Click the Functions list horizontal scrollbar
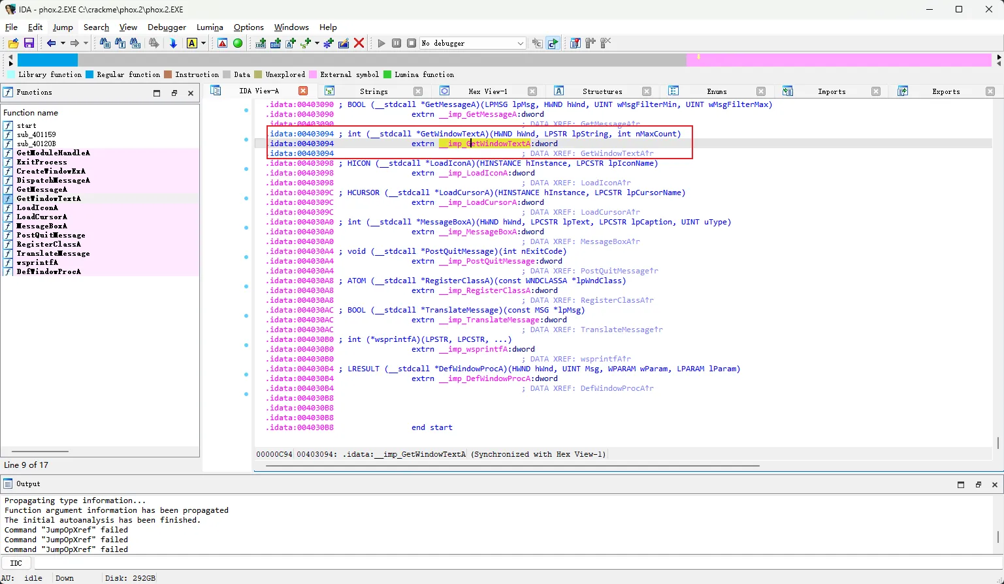The width and height of the screenshot is (1004, 584). (40, 452)
